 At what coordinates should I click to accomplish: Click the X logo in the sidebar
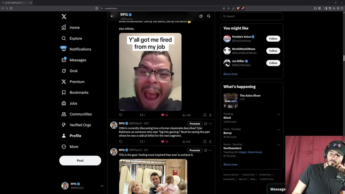pos(64,17)
